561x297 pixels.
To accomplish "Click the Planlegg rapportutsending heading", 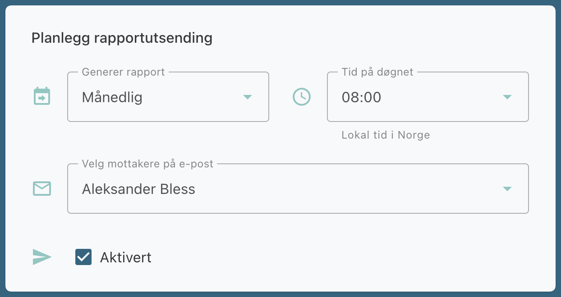I will coord(122,38).
